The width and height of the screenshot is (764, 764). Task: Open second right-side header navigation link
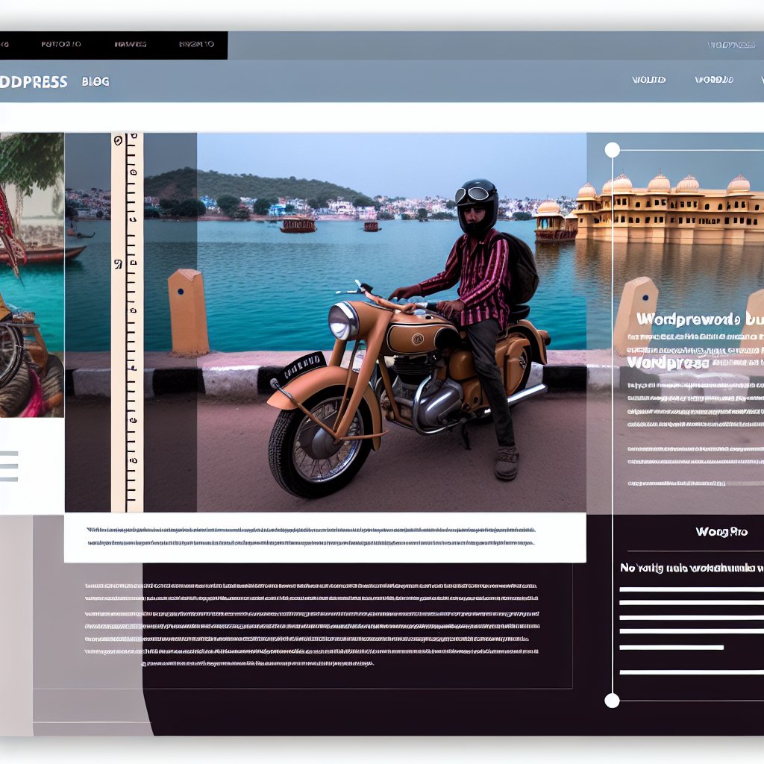(714, 80)
